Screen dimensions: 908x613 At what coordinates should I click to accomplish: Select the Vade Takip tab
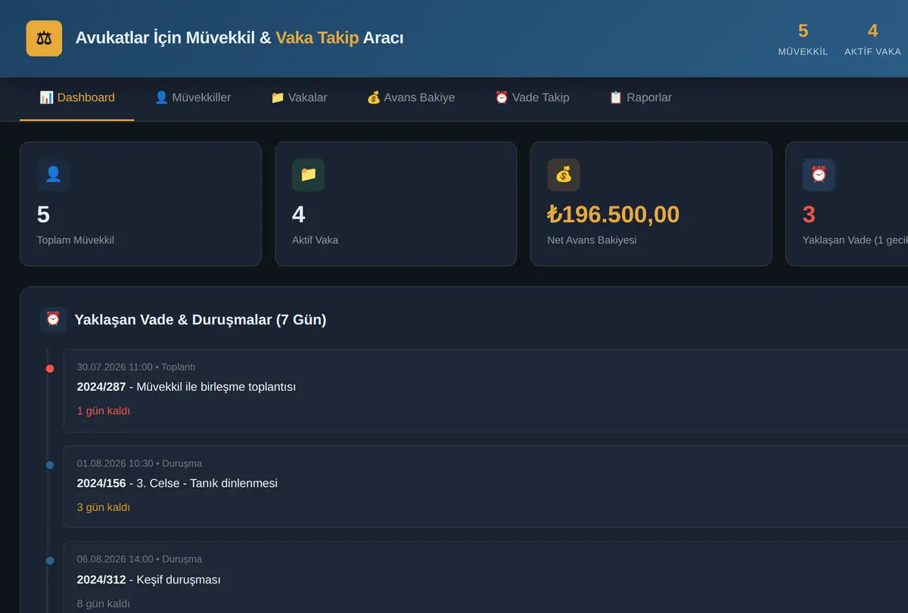coord(532,98)
